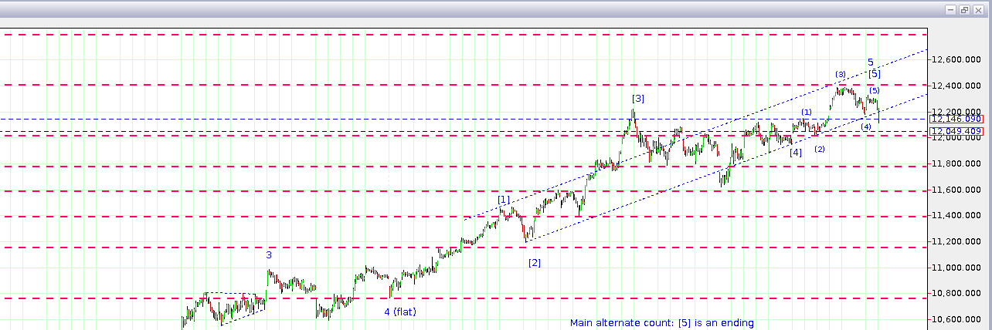Click the 11,600.000 axis label

[x=956, y=190]
